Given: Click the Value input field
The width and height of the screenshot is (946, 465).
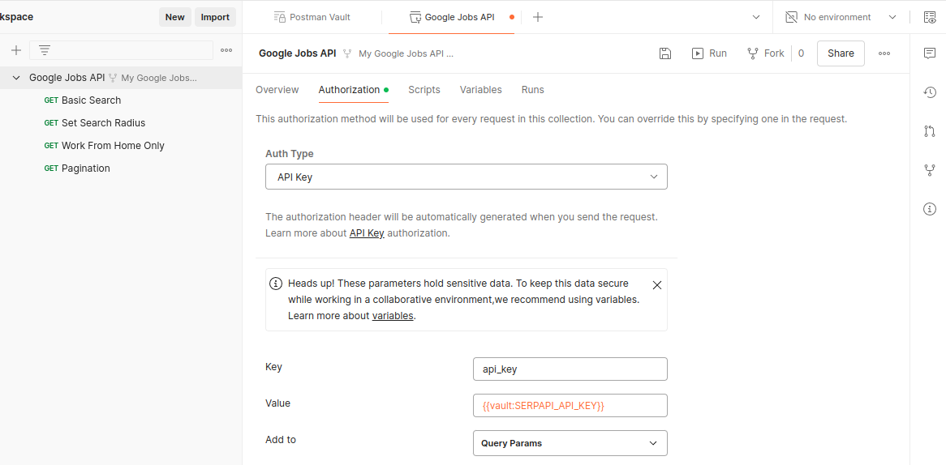Looking at the screenshot, I should (x=570, y=405).
